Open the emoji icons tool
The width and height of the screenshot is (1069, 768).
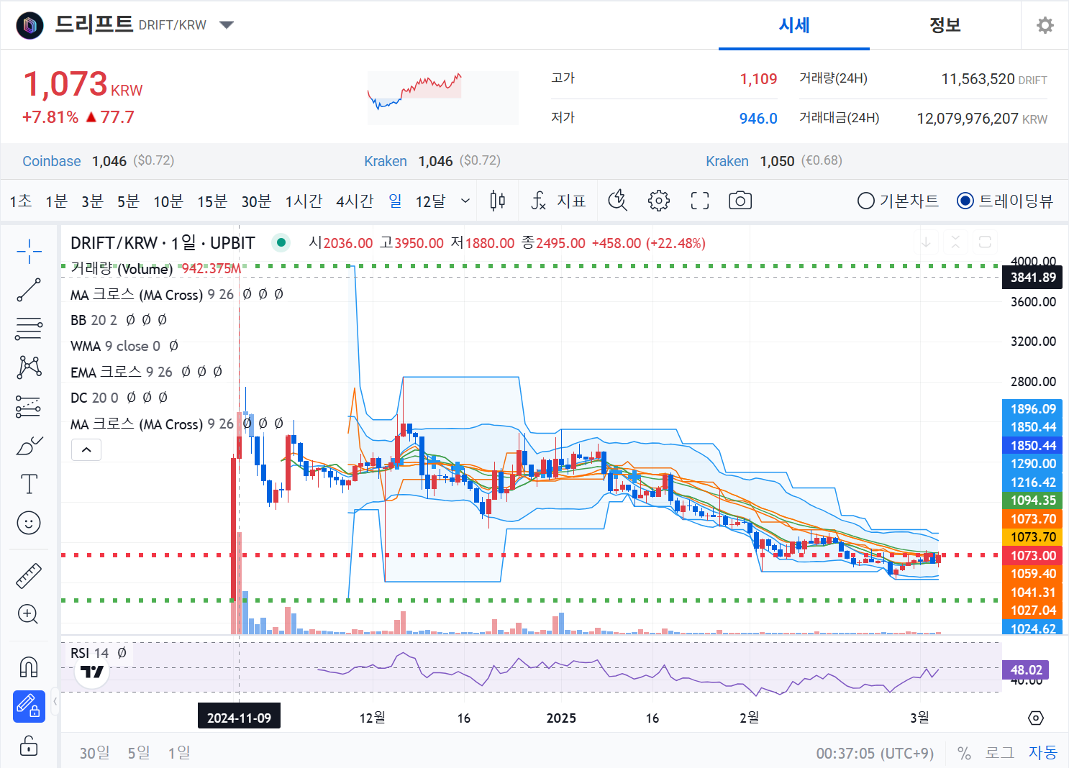pos(29,523)
